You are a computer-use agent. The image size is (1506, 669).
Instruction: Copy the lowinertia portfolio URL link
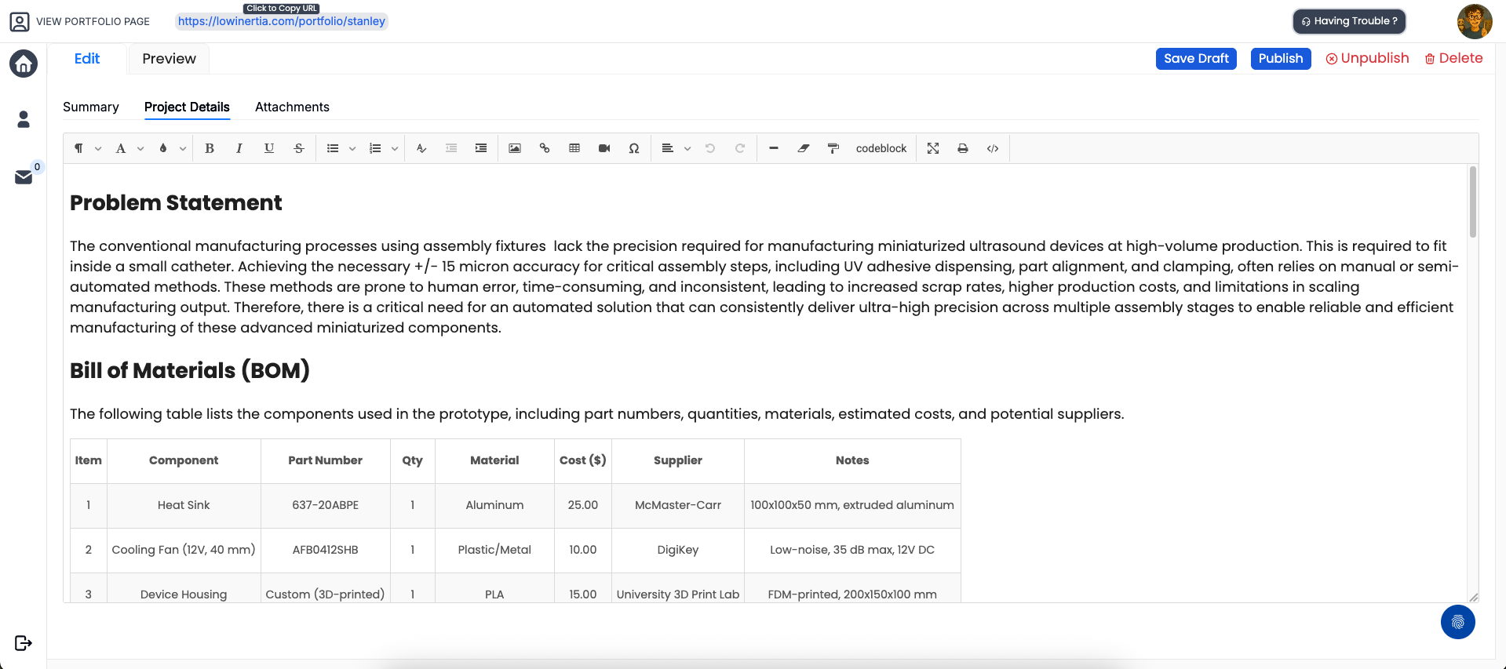tap(281, 21)
